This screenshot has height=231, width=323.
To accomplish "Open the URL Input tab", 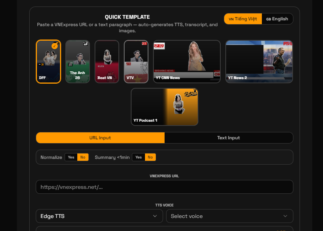I will tap(100, 138).
